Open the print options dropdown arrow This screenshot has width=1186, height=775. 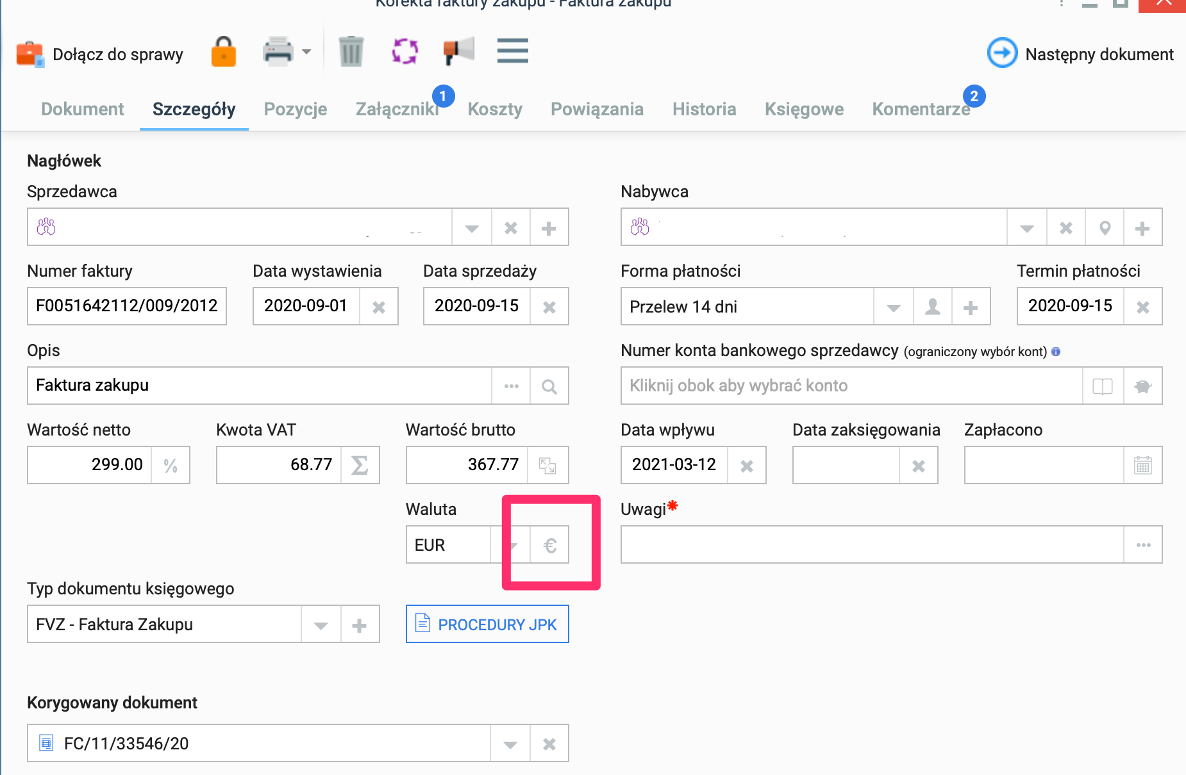point(306,52)
